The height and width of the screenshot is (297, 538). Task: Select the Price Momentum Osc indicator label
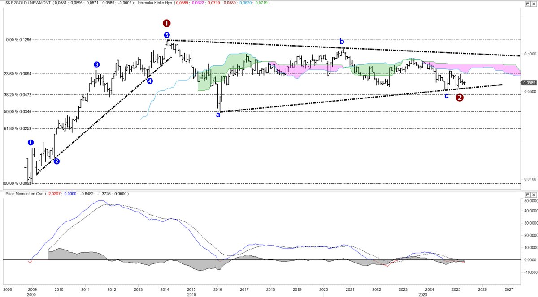24,194
